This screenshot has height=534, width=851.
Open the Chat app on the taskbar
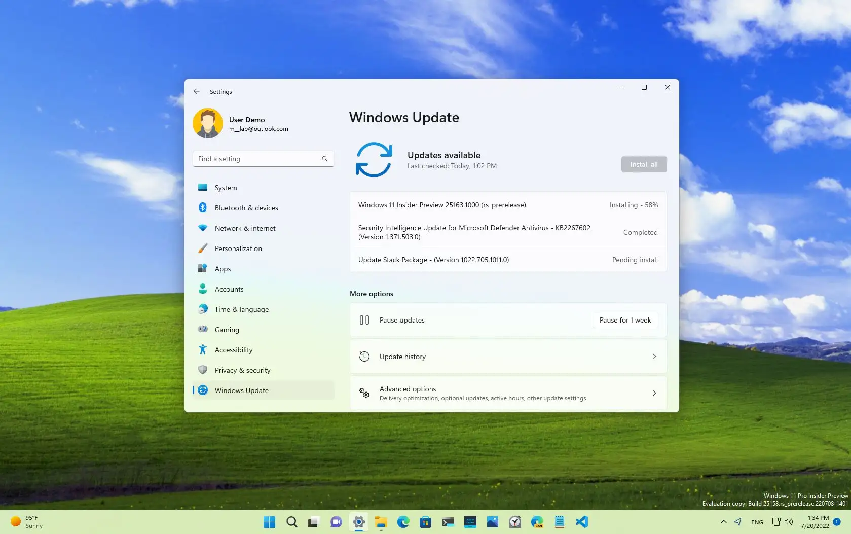337,522
